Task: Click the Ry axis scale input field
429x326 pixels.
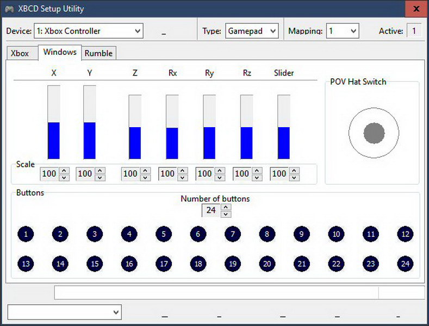Action: (x=205, y=174)
